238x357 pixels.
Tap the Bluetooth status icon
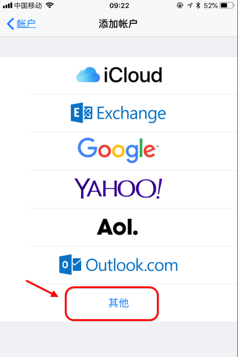click(198, 5)
